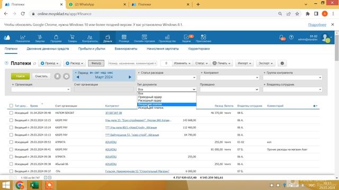Viewport: 339px width, 190px height.
Task: Open the help question mark icon
Action: (291, 37)
